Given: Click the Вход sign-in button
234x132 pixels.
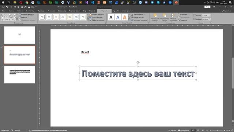Looking at the screenshot, I should 207,7.
